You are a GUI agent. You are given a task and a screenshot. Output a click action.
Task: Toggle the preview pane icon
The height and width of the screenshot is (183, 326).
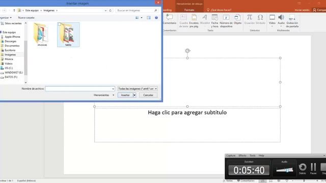[x=149, y=18]
